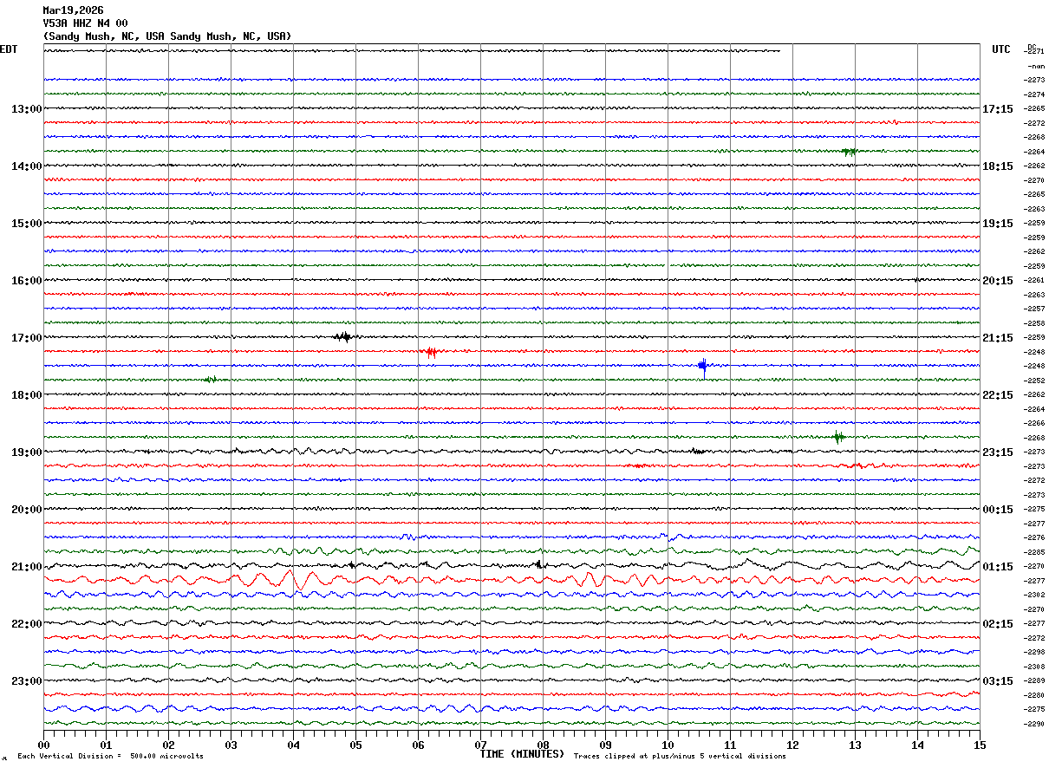Click the UTC timezone label
Screen dimensions: 1049x768
tap(1001, 49)
